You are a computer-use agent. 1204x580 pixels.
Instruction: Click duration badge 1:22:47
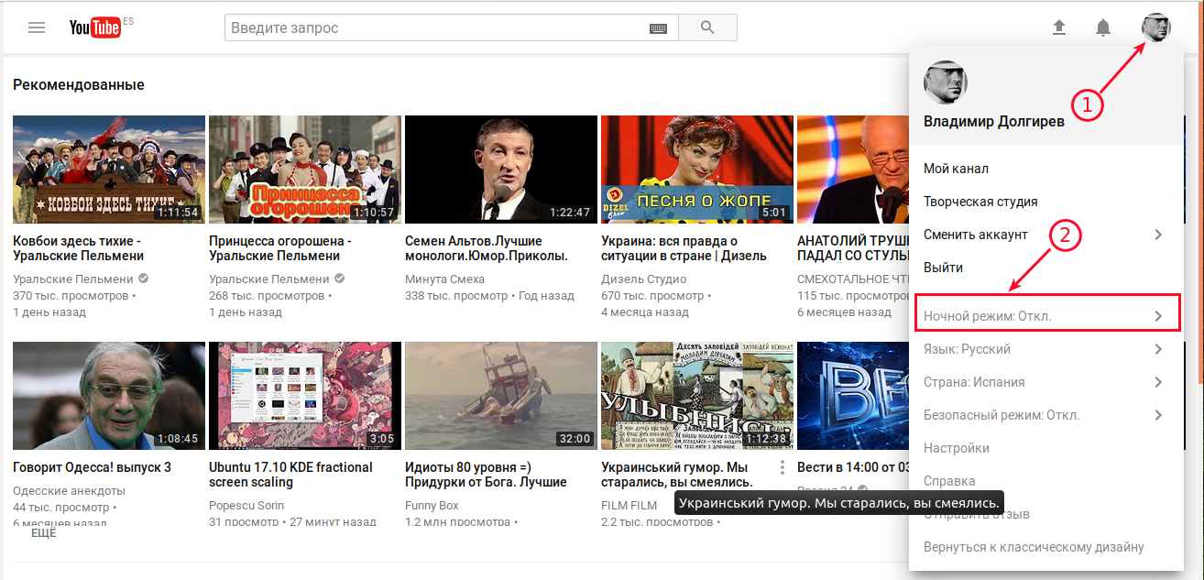coord(570,212)
